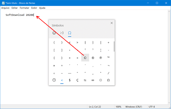Open the Formatar menu

coord(24,8)
